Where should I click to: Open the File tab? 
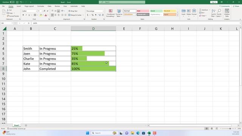pos(3,6)
